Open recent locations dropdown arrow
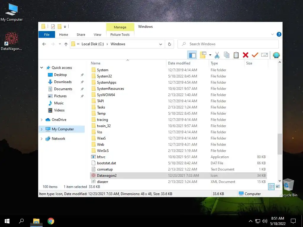 pos(60,44)
